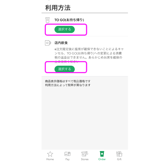Tap the 店内飲食 option title
165x166 pixels.
pyautogui.click(x=61, y=43)
